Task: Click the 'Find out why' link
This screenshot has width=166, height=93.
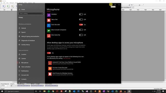Action: click(67, 58)
